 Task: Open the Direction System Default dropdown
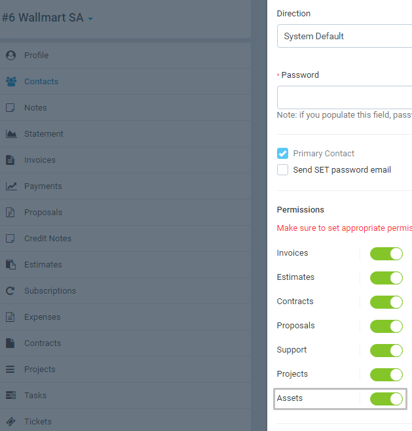pos(345,36)
